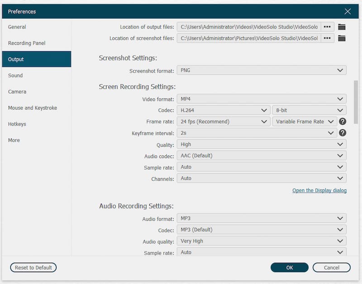
Task: Open the video Quality High dropdown
Action: coord(262,144)
